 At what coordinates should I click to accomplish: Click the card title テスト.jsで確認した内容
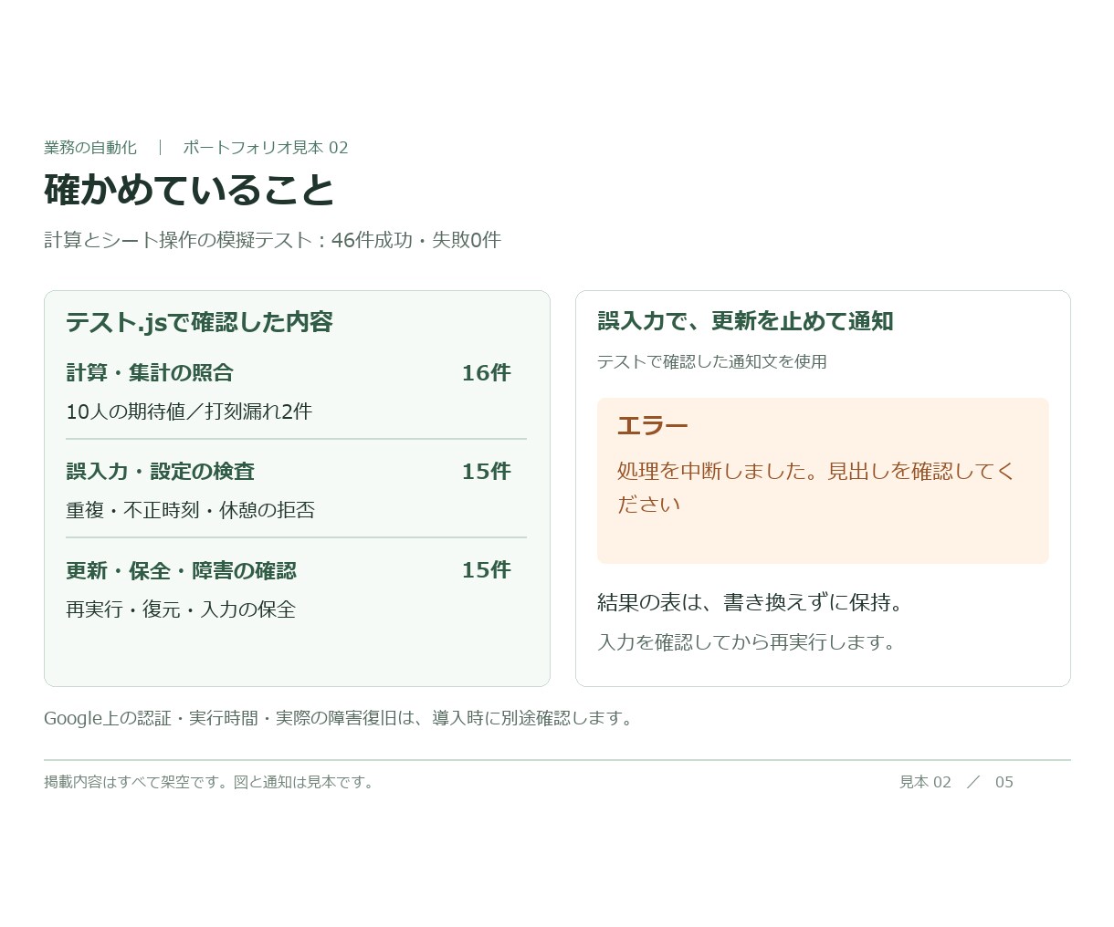click(x=199, y=322)
